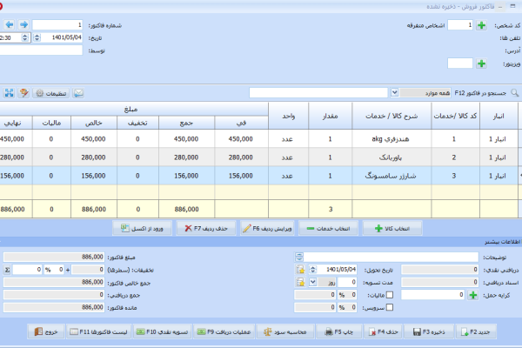Click the star list icon next to تاریخ تحویل

tap(301, 270)
